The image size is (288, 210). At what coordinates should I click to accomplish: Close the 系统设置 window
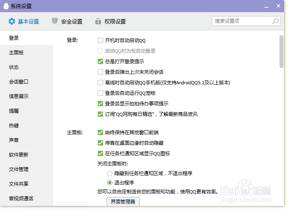[278, 6]
